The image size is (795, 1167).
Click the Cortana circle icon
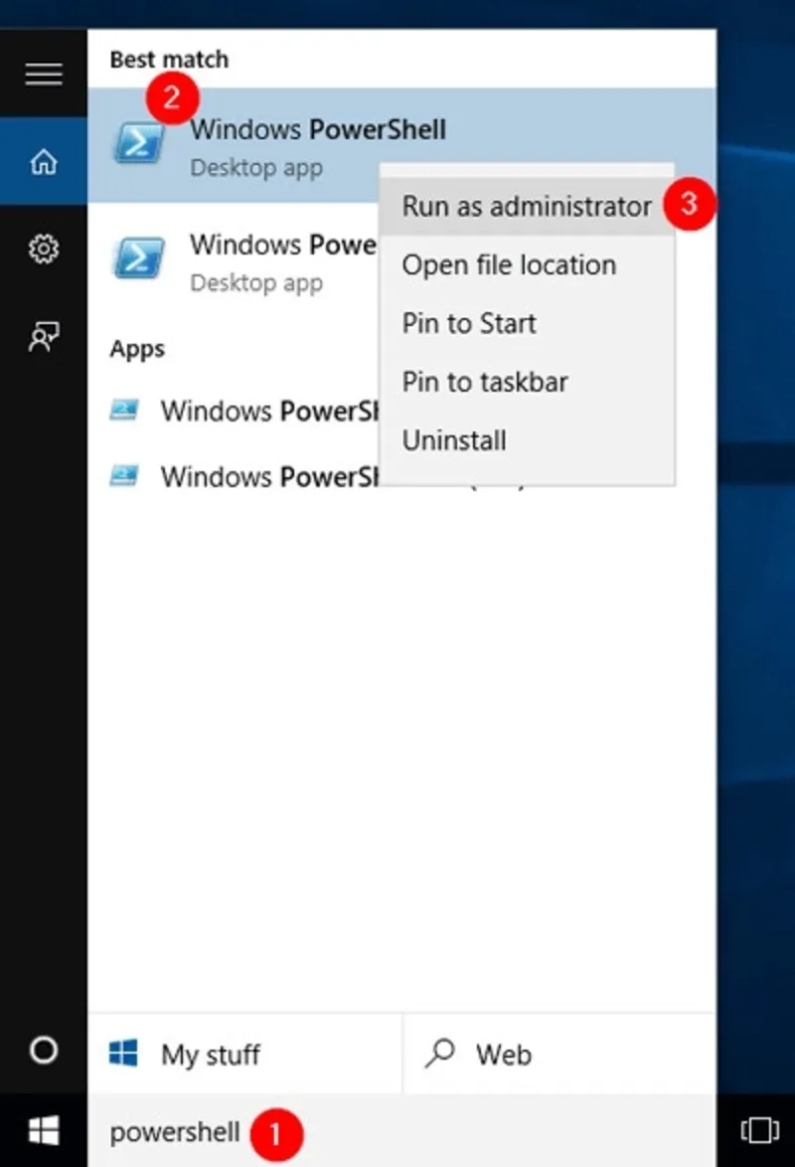[43, 1050]
